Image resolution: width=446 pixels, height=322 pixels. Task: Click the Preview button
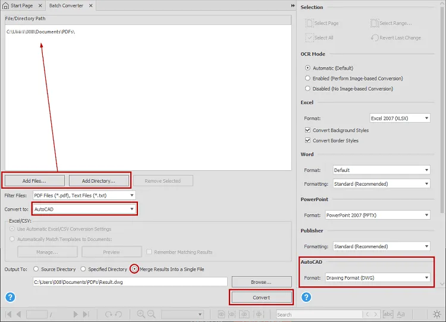112,252
